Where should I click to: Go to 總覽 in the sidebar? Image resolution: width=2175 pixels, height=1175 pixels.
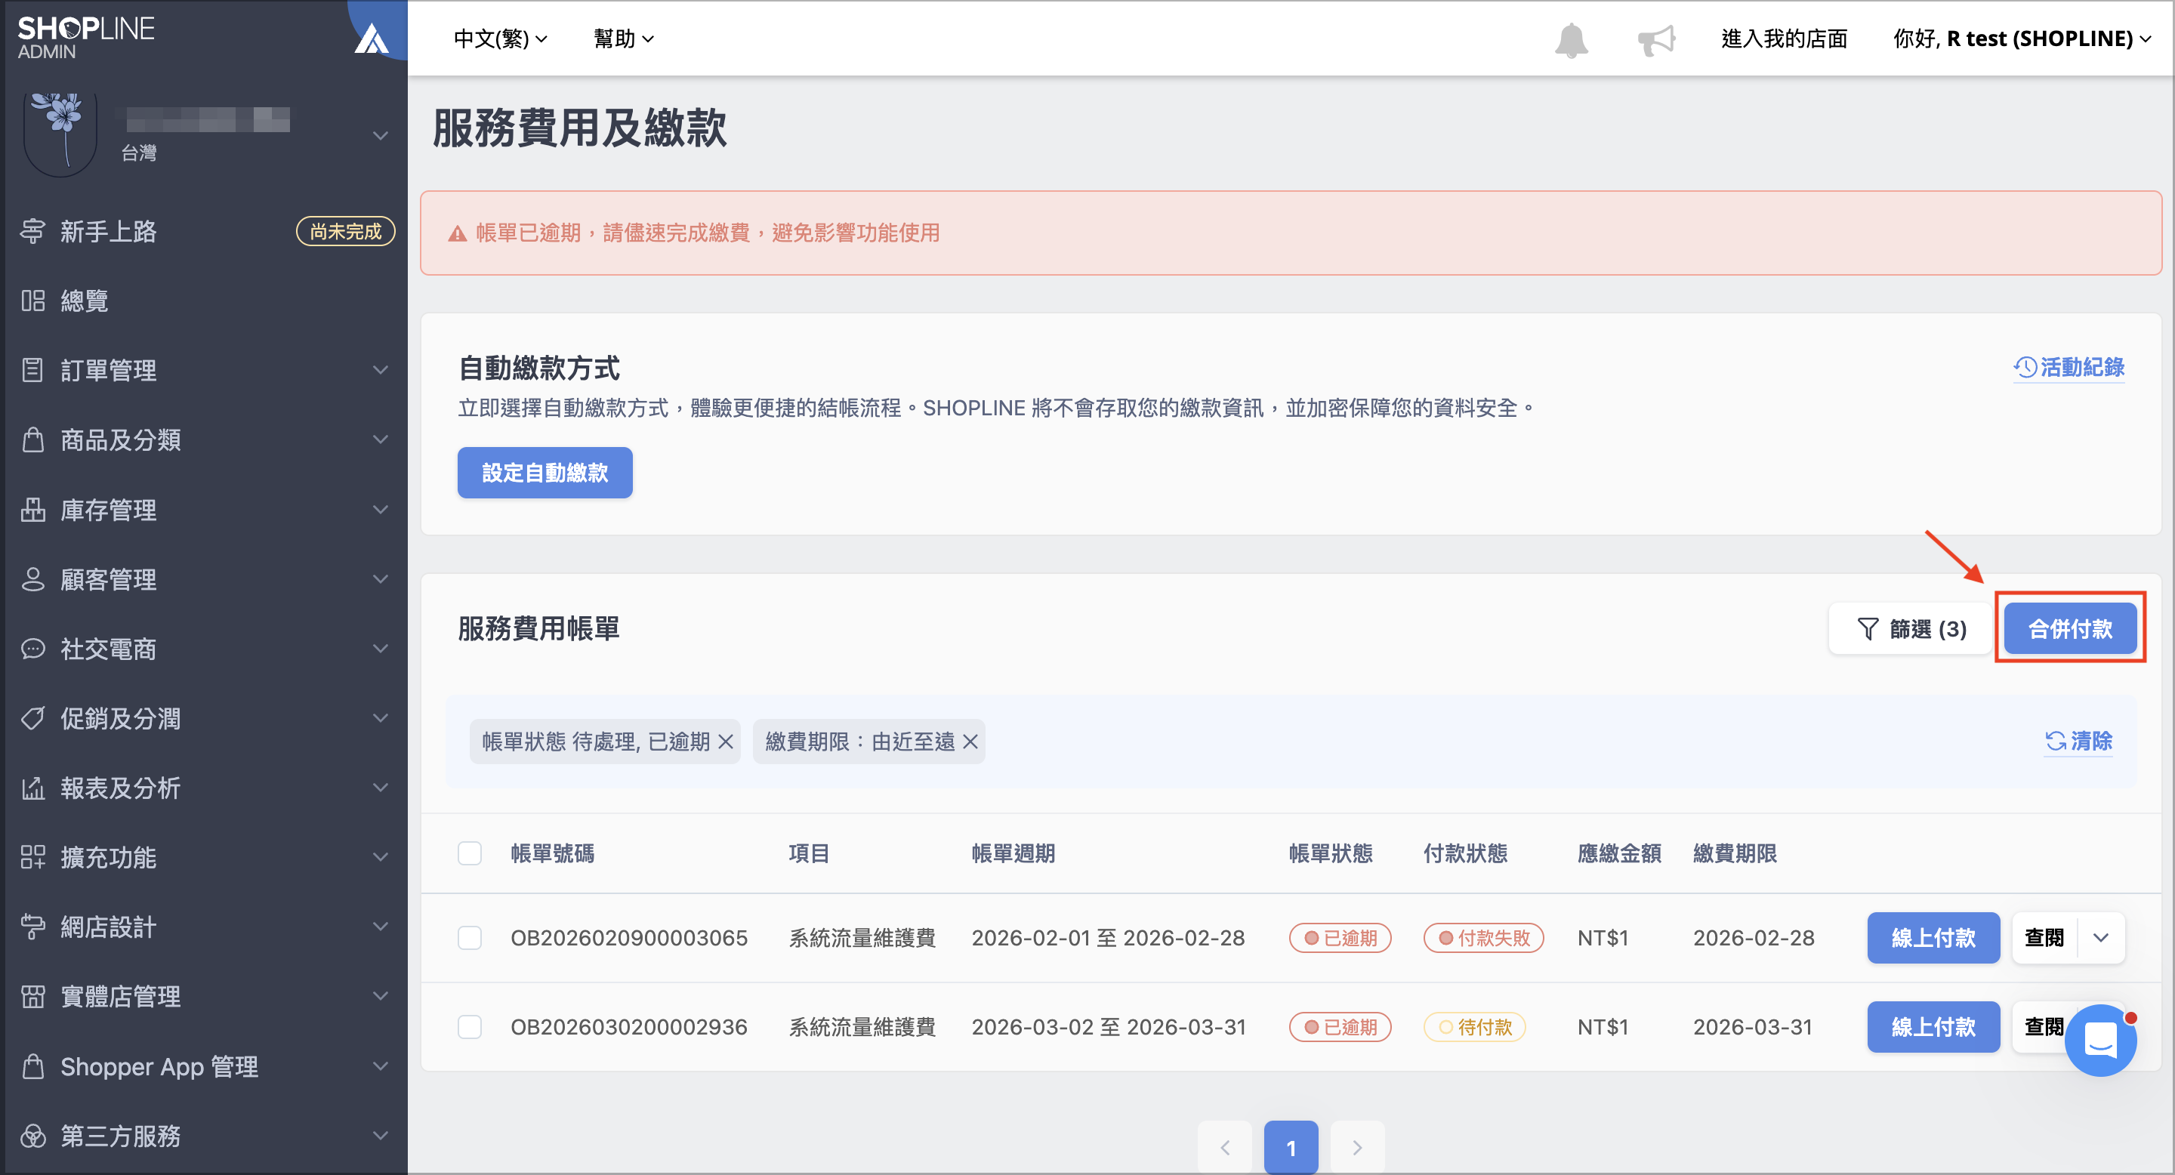(205, 301)
